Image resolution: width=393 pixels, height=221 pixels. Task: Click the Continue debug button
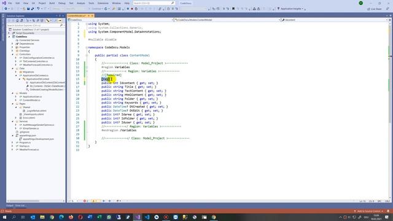pyautogui.click(x=96, y=9)
